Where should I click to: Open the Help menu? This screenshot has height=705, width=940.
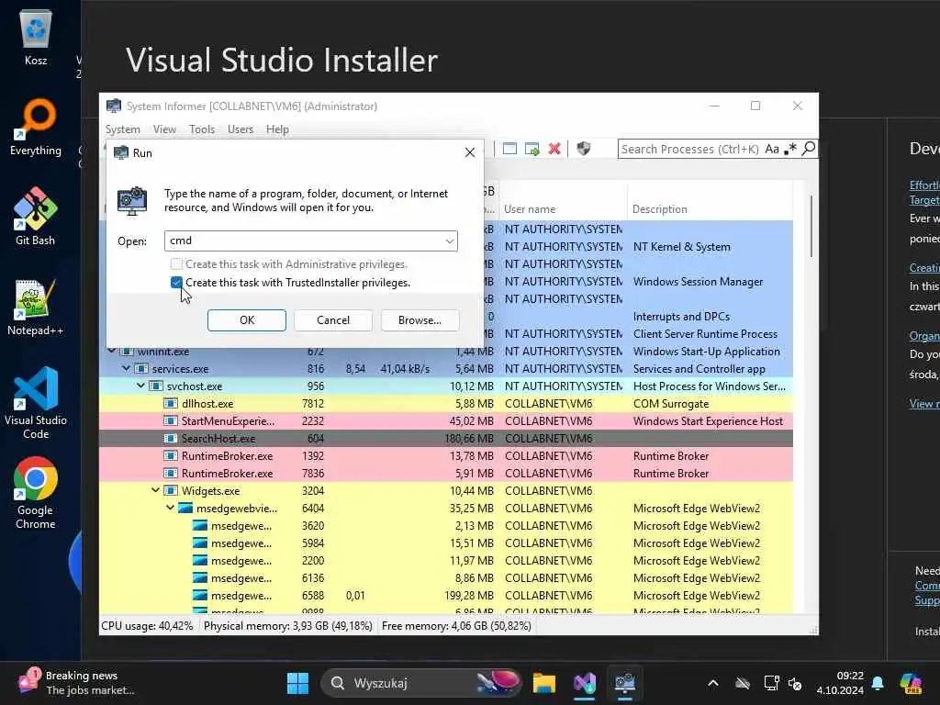pos(277,129)
